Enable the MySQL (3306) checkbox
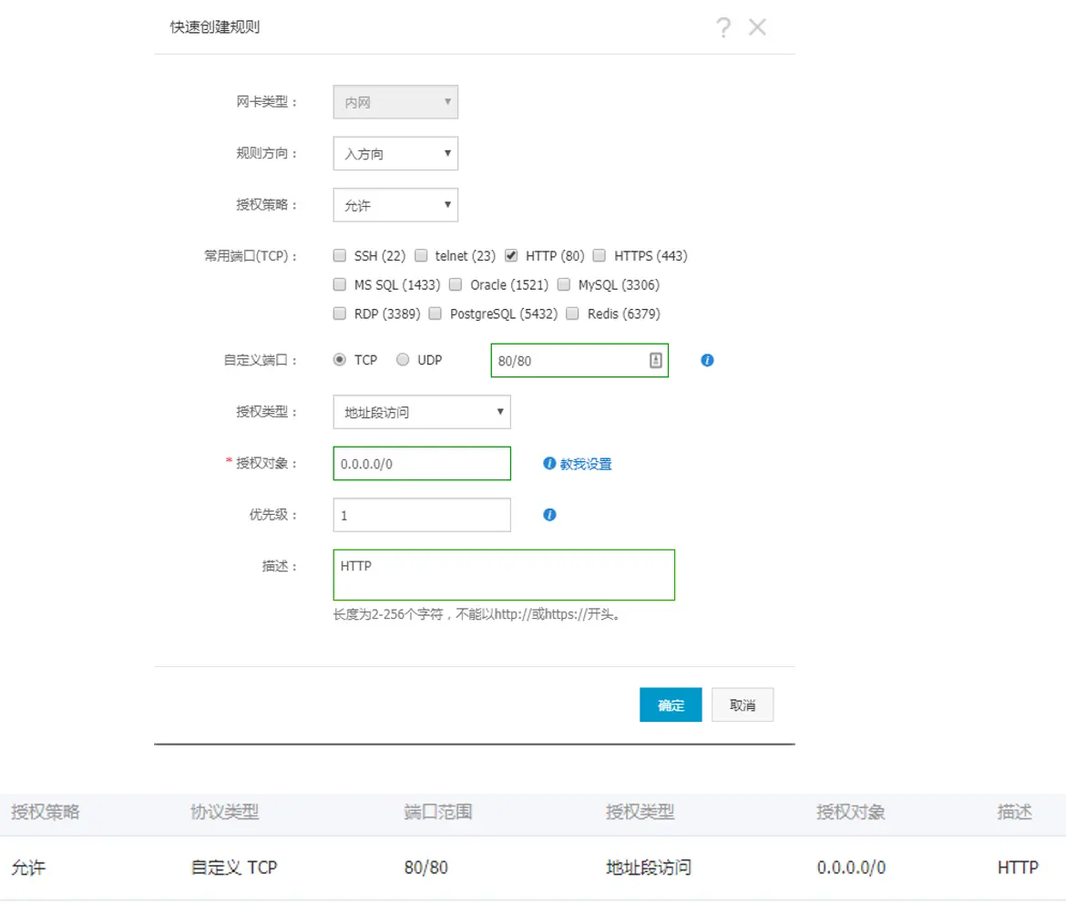Viewport: 1066px width, 905px height. pos(562,284)
